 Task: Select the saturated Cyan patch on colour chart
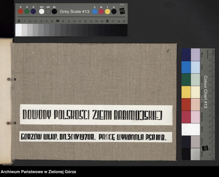coord(186,67)
